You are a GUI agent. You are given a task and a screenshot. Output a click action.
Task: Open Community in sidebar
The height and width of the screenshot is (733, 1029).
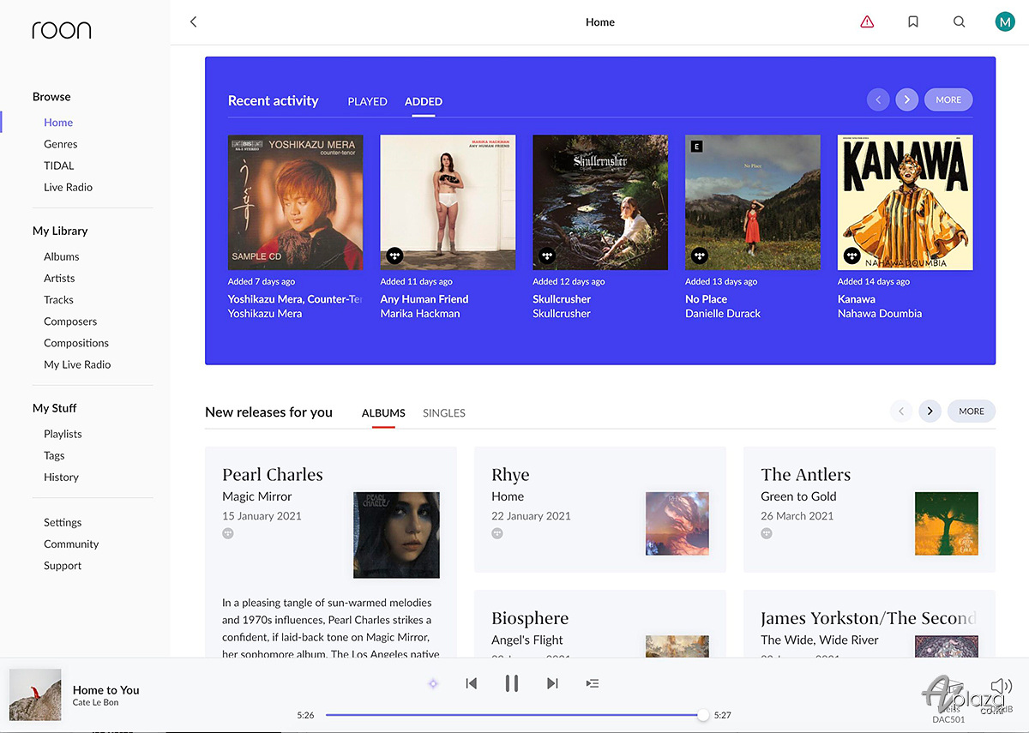click(71, 544)
